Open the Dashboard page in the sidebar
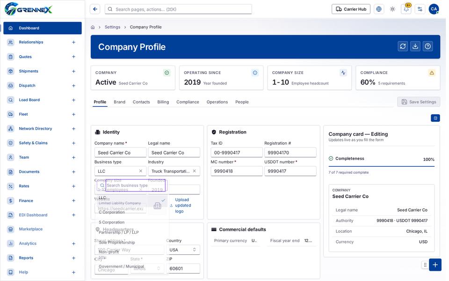Viewport: 449px width, 281px height. click(x=43, y=28)
